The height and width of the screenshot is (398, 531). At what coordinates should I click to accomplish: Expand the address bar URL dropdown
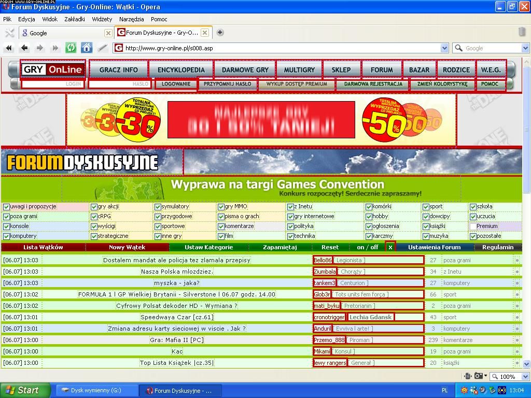[444, 48]
